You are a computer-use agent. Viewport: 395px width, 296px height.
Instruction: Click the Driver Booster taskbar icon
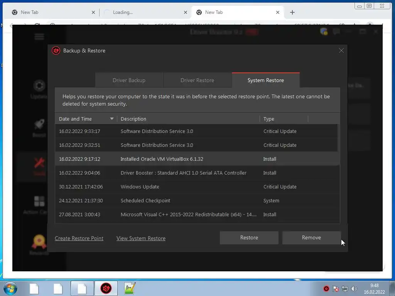coord(106,288)
